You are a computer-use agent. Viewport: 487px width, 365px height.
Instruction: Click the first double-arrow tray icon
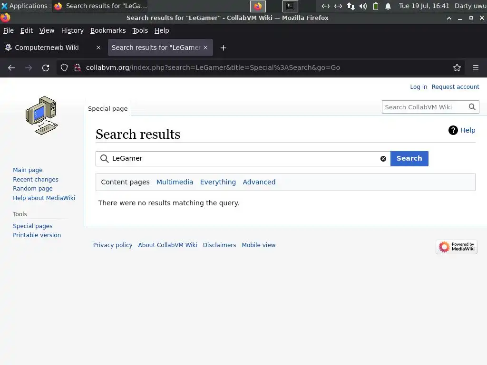click(325, 6)
